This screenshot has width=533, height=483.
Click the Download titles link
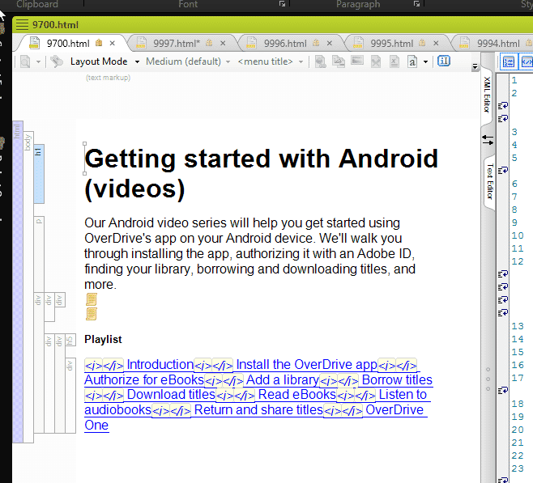(171, 395)
